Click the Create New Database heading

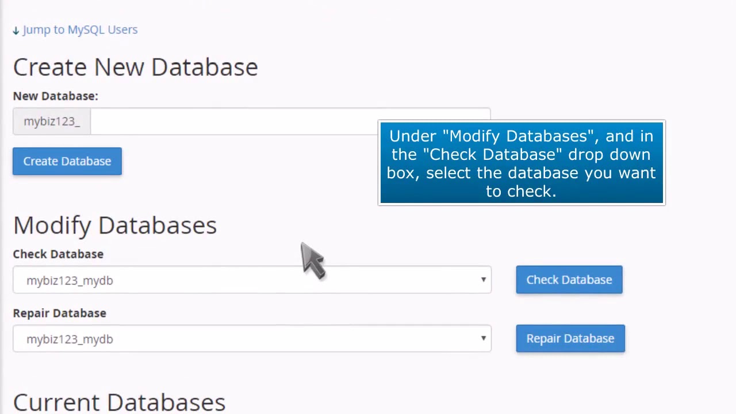[136, 67]
